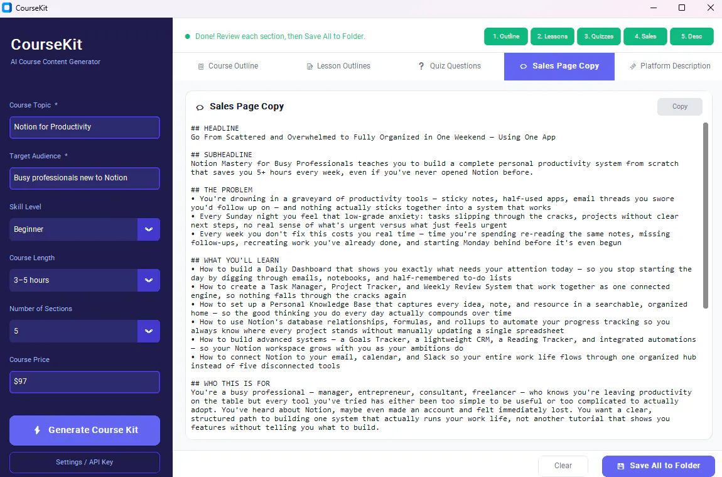Click the '## WHO THIS IS FOR' heading

point(230,383)
